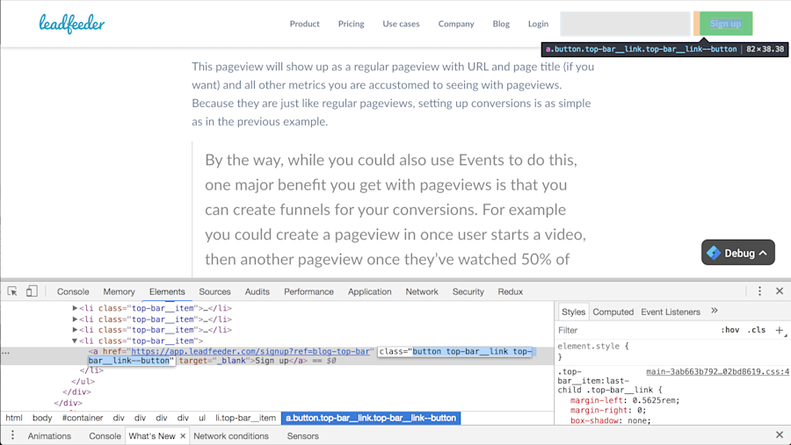This screenshot has height=445, width=791.
Task: Click the grey input field beside Sign up
Action: pos(625,24)
